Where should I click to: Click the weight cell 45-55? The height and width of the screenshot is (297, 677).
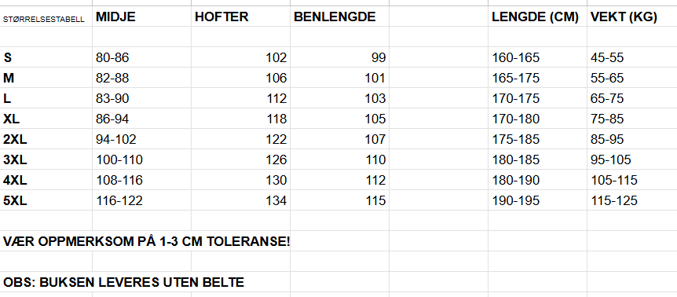click(x=632, y=57)
